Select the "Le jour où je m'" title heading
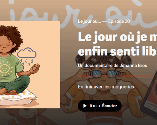This screenshot has height=125, width=157. [117, 37]
